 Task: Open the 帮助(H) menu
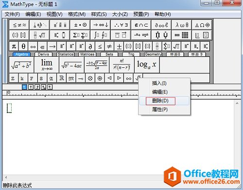(163, 15)
